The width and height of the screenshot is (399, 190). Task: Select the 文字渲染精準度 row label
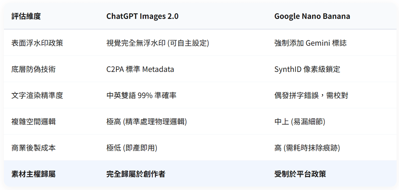point(37,95)
